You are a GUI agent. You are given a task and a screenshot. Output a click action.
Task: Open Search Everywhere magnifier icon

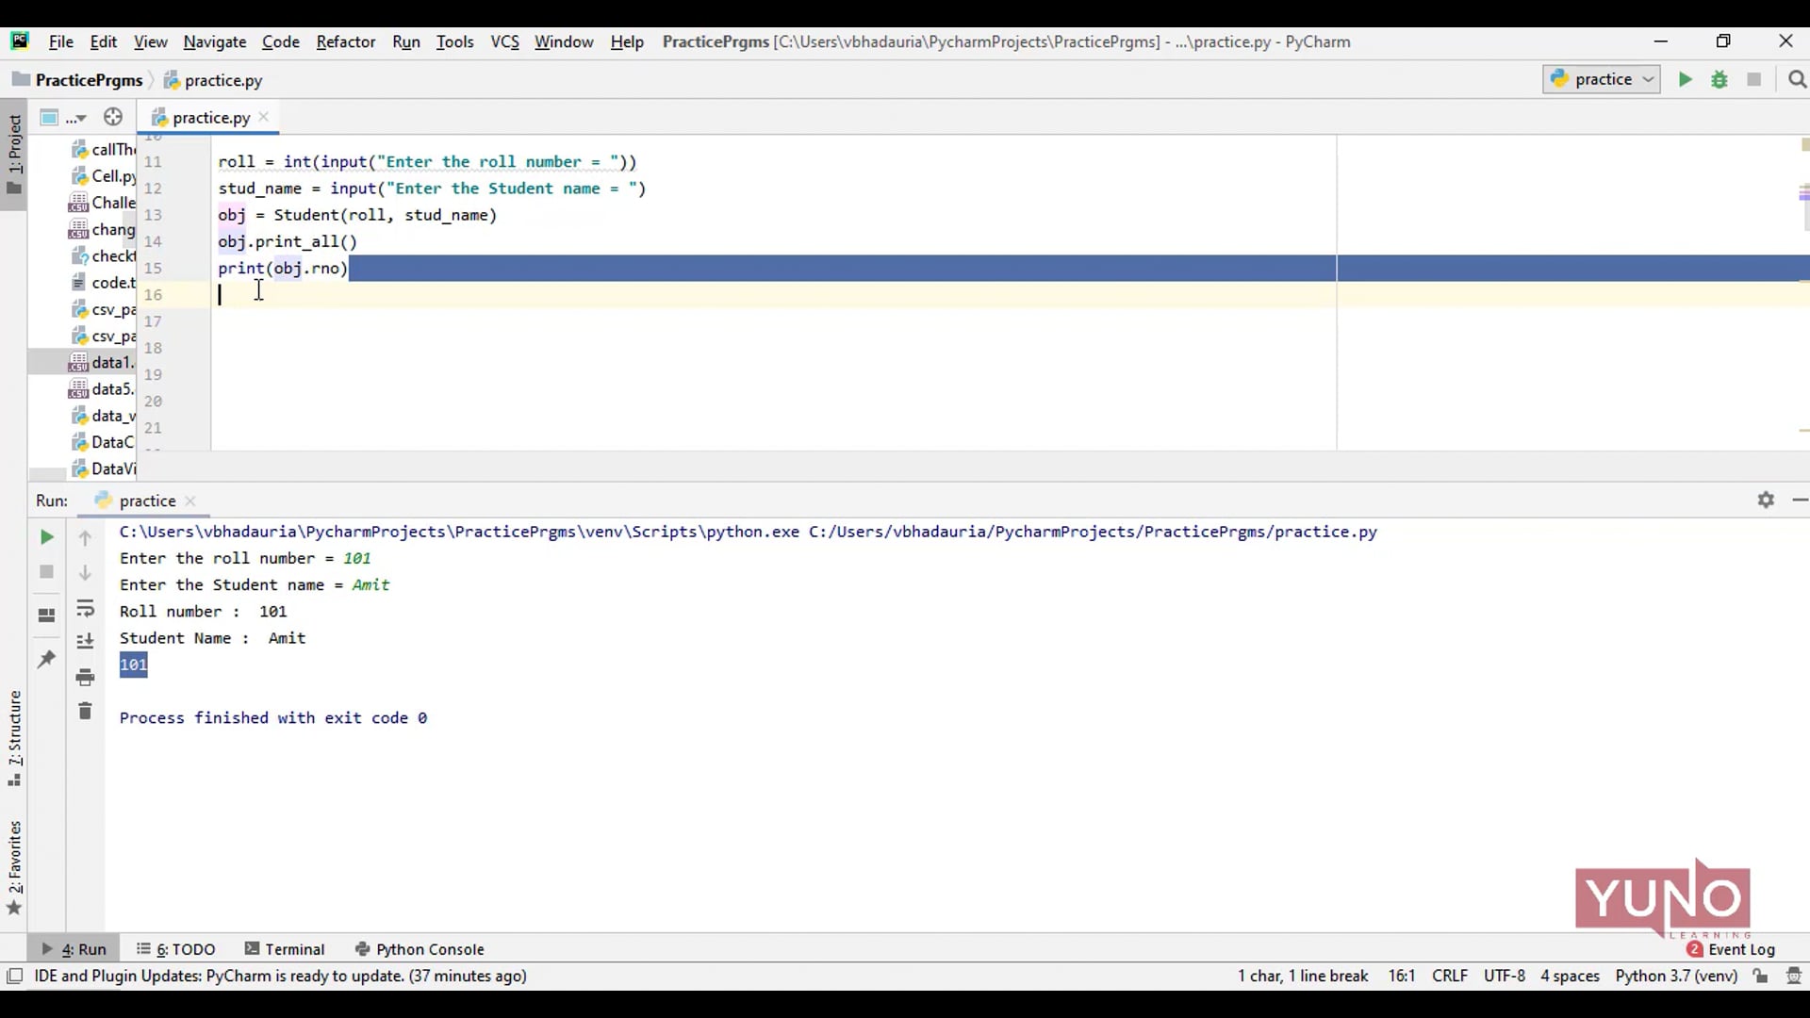pyautogui.click(x=1797, y=79)
